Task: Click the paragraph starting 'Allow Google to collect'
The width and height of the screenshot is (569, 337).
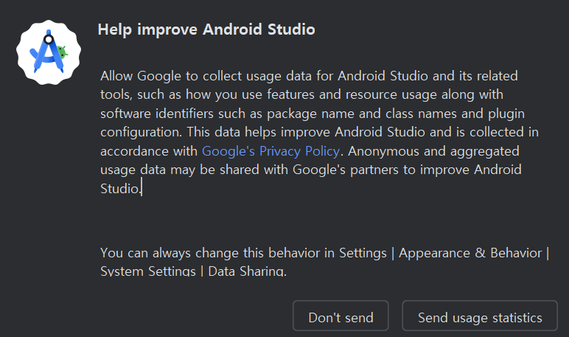Action: pyautogui.click(x=319, y=132)
